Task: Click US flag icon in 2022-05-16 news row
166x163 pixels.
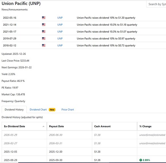Action: [x=44, y=18]
